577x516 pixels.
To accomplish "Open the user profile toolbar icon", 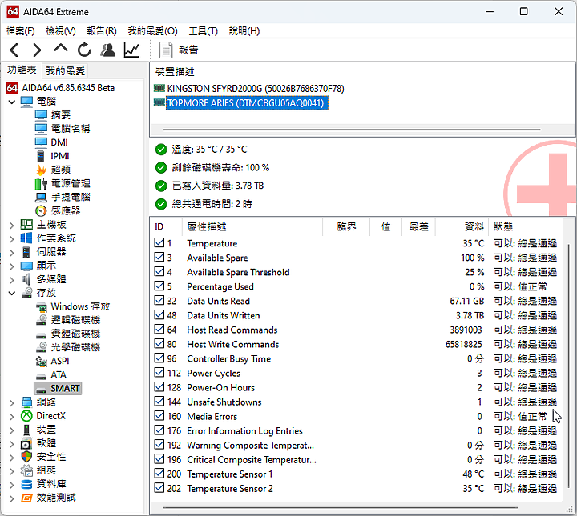I will click(108, 50).
